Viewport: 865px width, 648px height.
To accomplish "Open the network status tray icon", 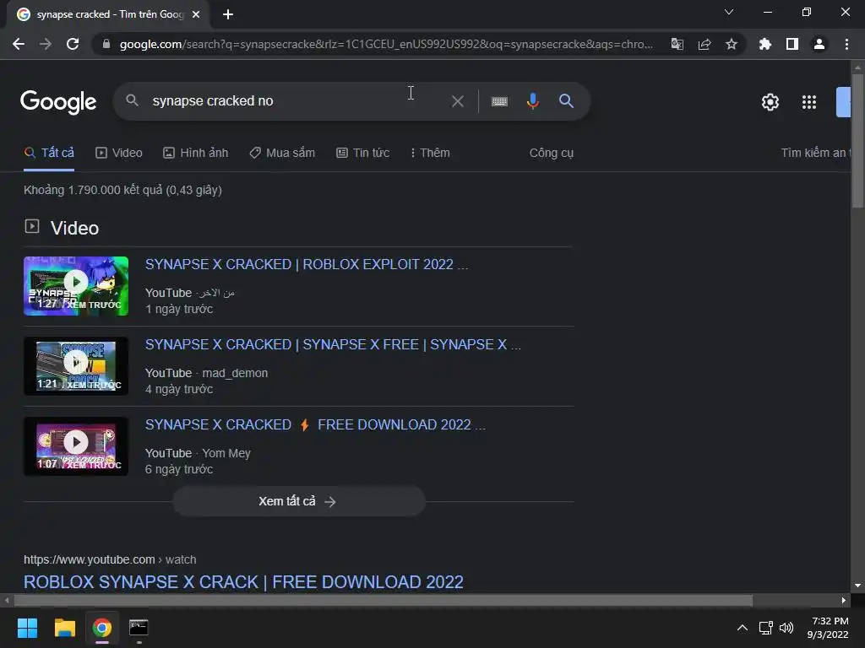I will point(765,628).
